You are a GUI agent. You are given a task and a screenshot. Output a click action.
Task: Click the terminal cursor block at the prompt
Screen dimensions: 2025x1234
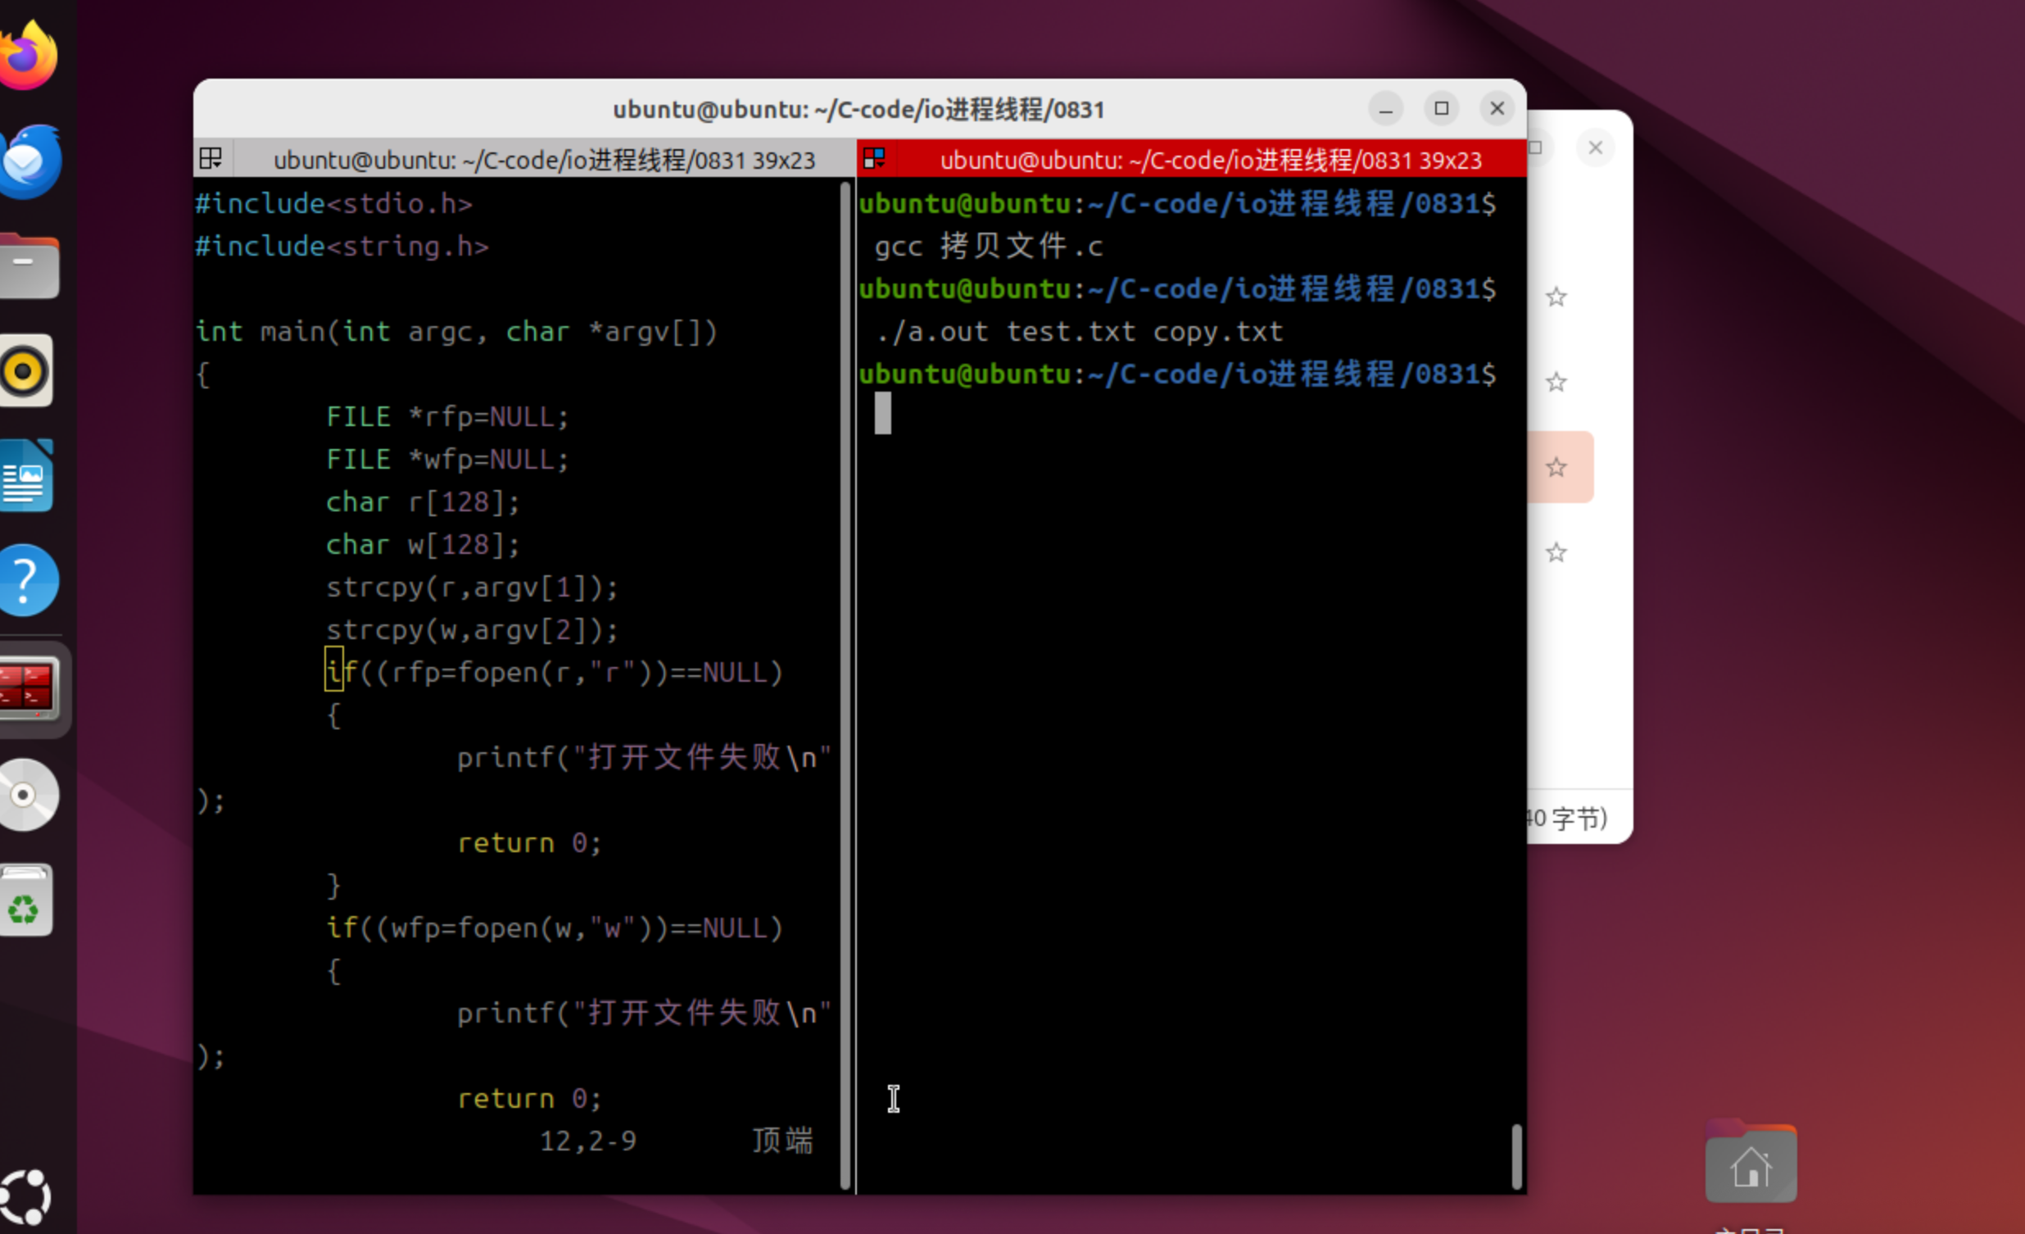(x=882, y=413)
